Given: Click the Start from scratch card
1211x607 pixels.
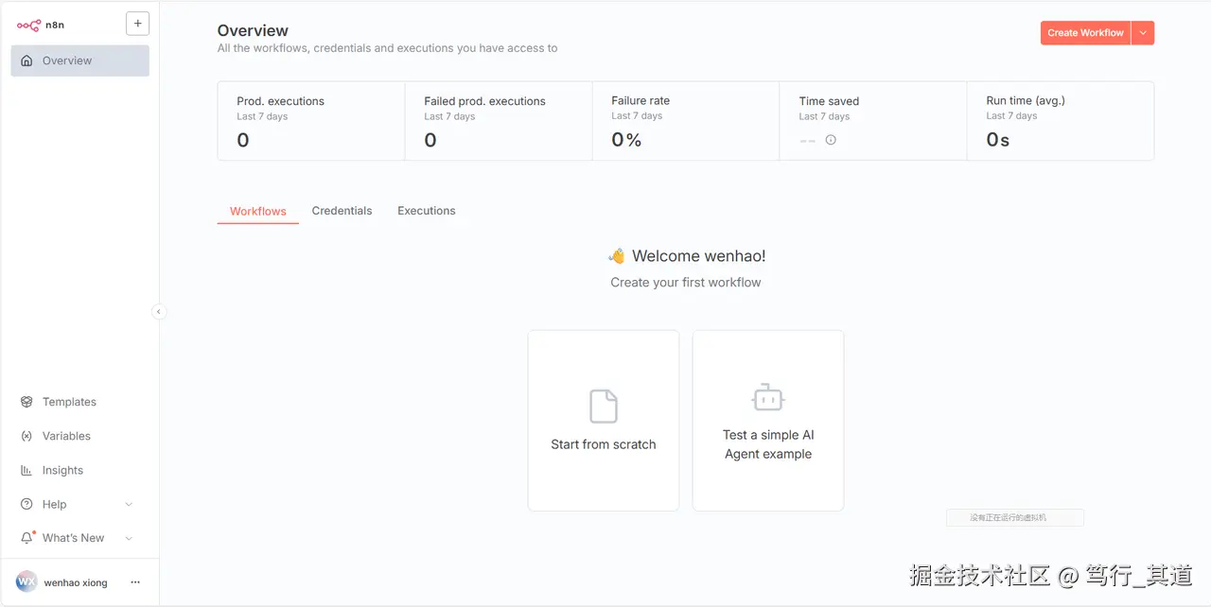Looking at the screenshot, I should tap(604, 421).
